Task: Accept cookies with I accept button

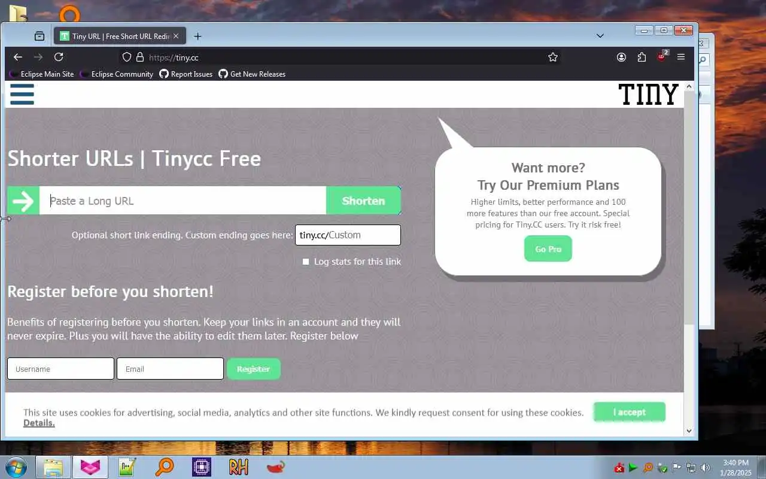Action: (x=629, y=412)
